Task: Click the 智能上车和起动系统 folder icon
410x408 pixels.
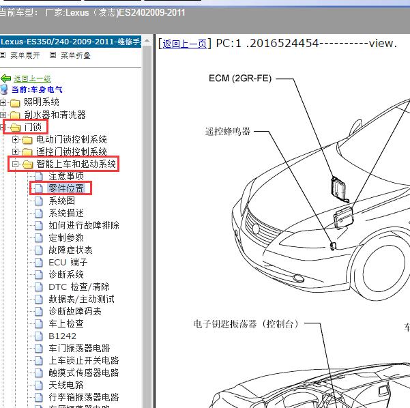Action: pyautogui.click(x=27, y=164)
